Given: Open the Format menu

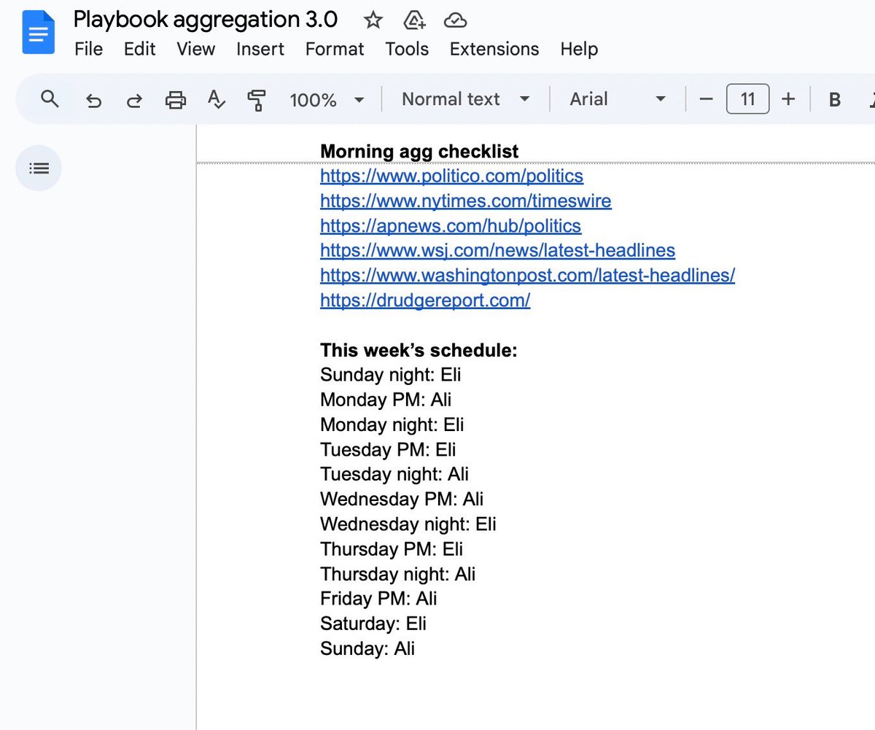Looking at the screenshot, I should (335, 49).
